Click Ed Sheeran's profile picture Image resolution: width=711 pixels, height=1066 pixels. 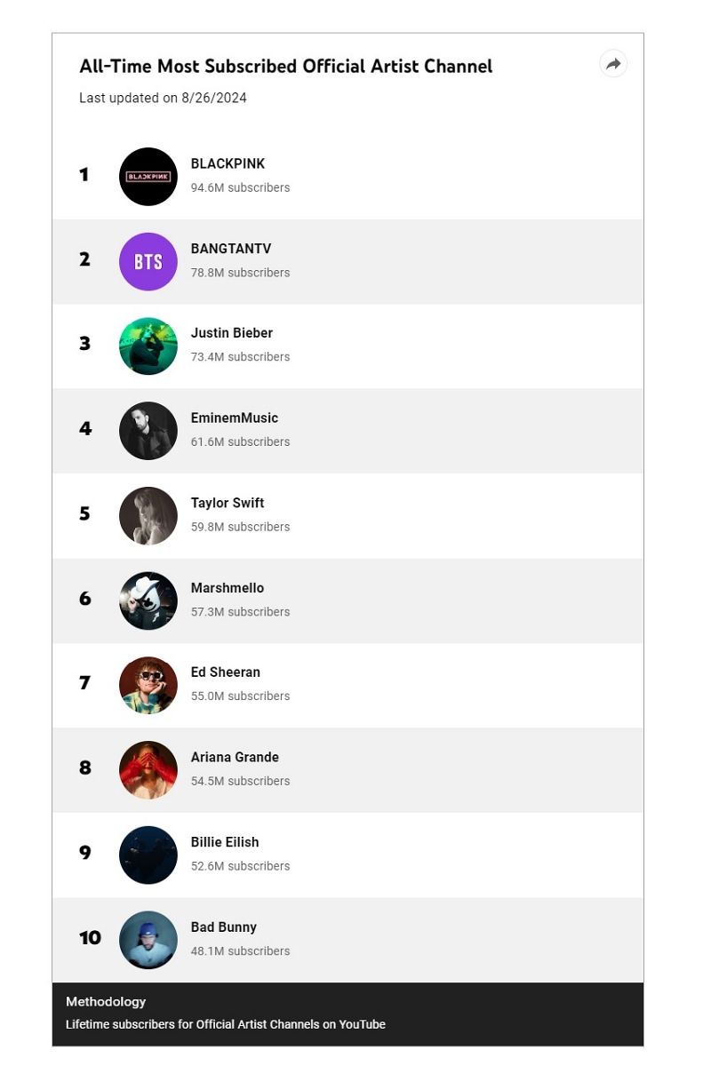click(x=148, y=686)
